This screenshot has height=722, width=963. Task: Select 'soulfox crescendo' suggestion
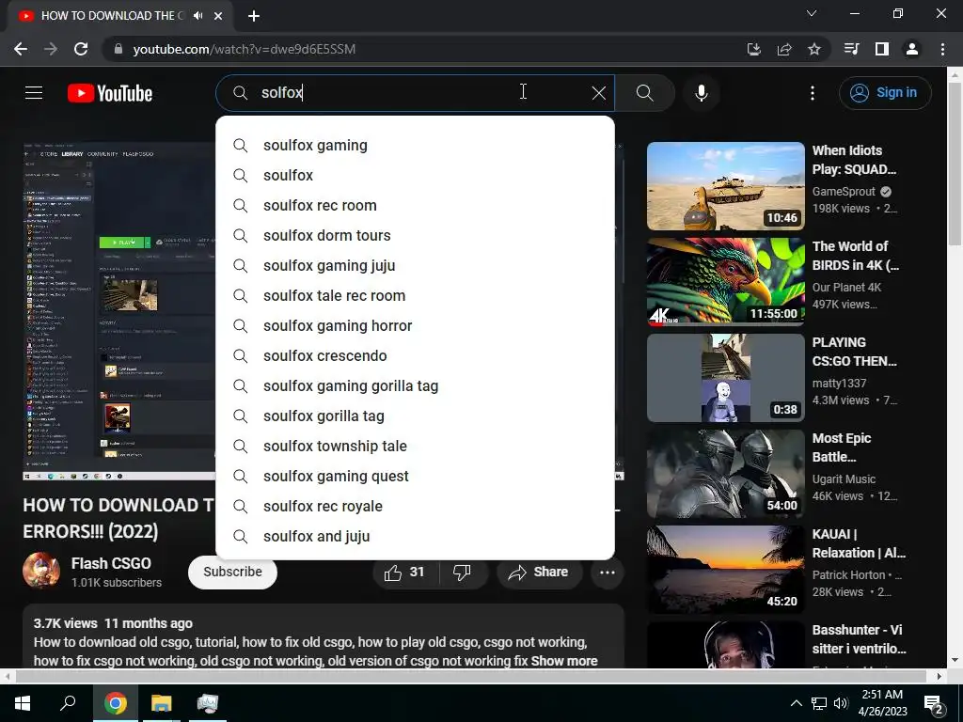[x=415, y=356]
